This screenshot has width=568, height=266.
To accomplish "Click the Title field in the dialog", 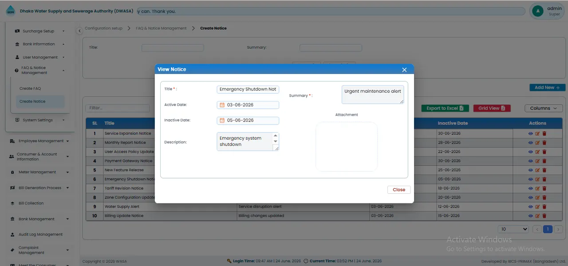I will tap(248, 89).
